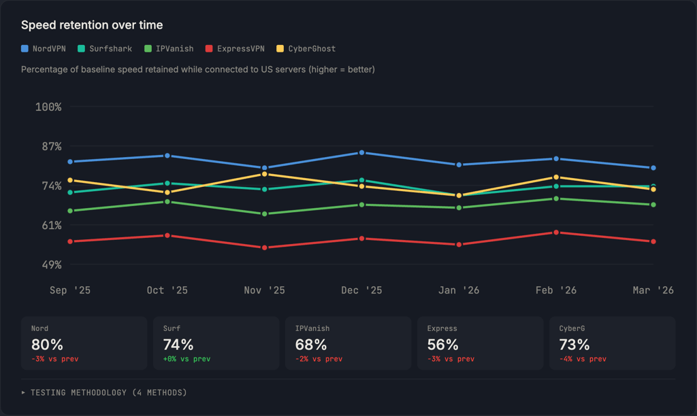The width and height of the screenshot is (697, 416).
Task: Select CyberGhost yellow point for Sep '25
Action: tap(70, 180)
